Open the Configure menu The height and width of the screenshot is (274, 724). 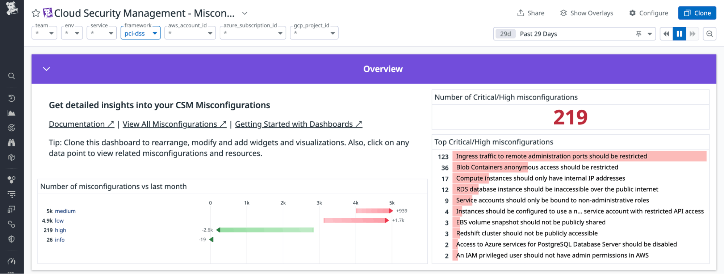point(649,13)
